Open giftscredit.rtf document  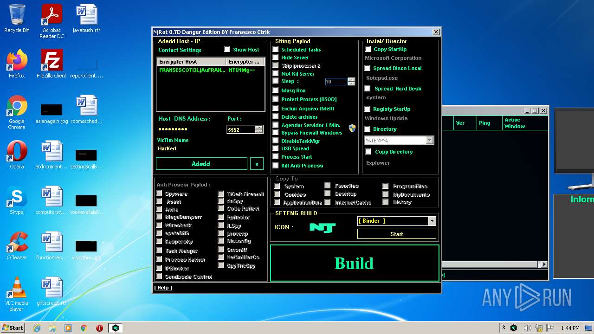(52, 291)
